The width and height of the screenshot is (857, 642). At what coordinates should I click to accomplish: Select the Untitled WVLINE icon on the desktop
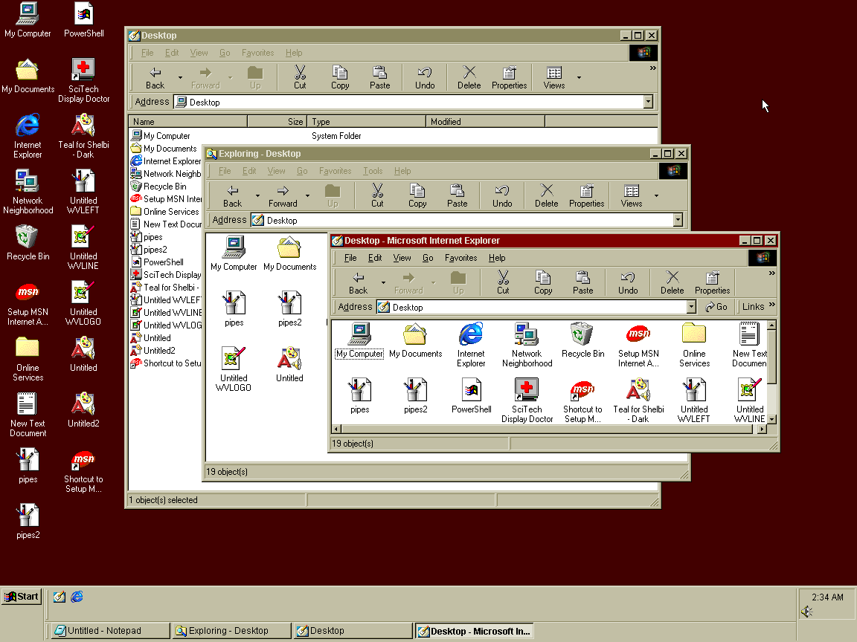[83, 248]
